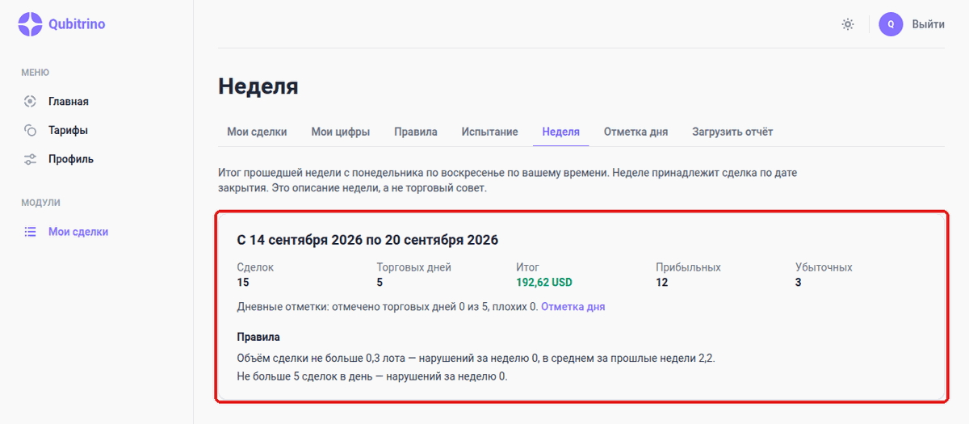This screenshot has width=969, height=424.
Task: Click the Мои сделки list icon
Action: click(30, 232)
